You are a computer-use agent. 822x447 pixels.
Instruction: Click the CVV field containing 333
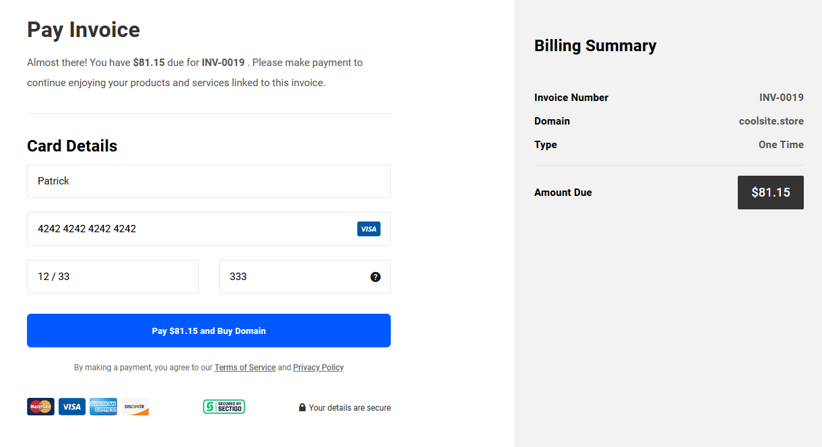(x=290, y=277)
